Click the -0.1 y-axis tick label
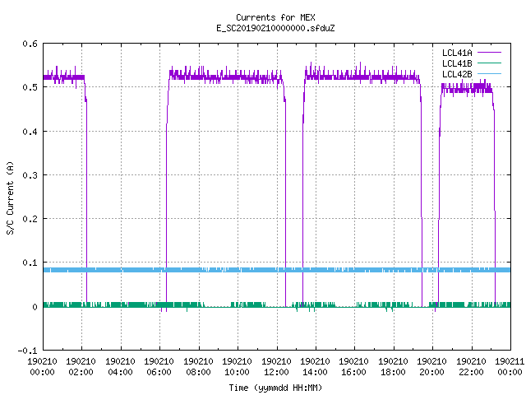 pos(27,351)
